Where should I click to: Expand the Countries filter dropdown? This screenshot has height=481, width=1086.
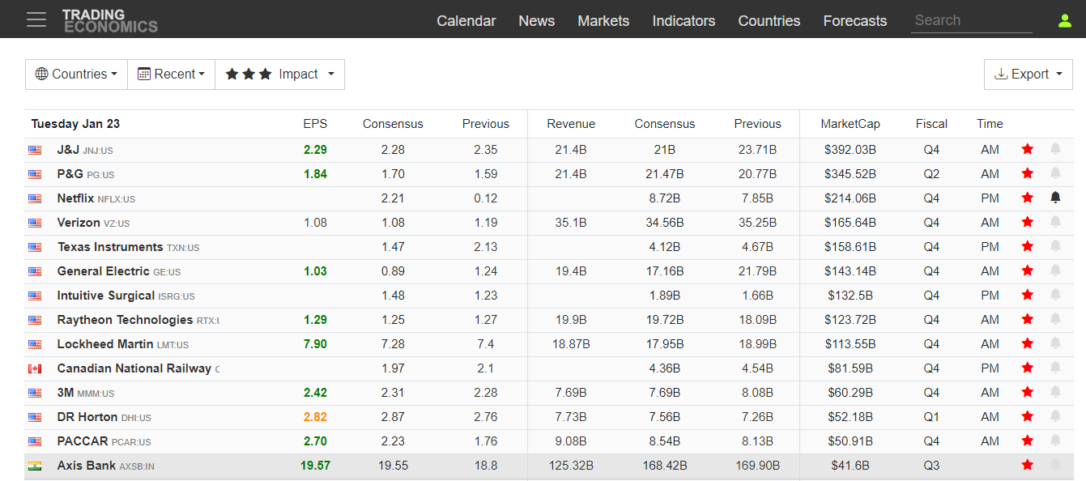coord(76,74)
